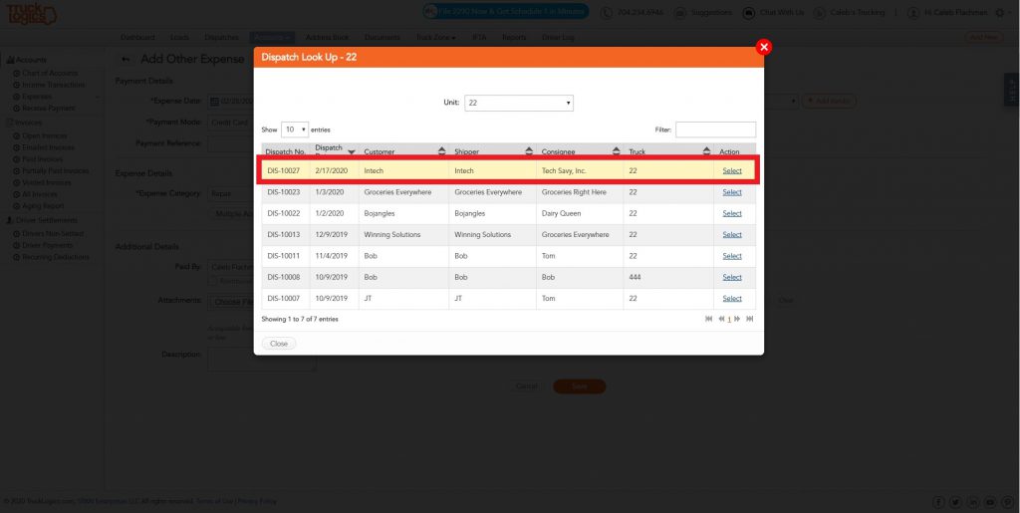Open Recurring Deductions in sidebar
The image size is (1020, 513).
(56, 257)
